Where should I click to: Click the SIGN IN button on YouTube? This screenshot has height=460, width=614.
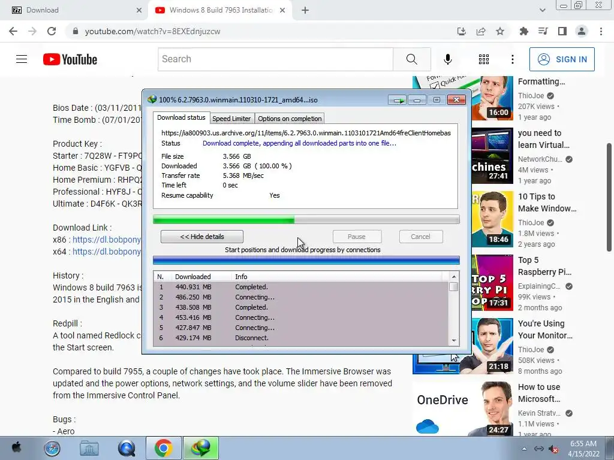(562, 59)
